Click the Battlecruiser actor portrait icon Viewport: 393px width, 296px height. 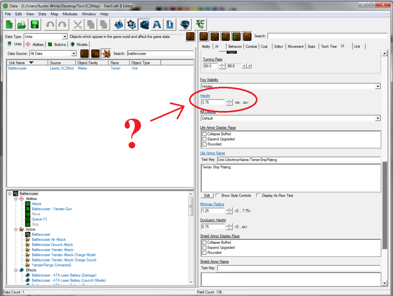tap(28, 234)
